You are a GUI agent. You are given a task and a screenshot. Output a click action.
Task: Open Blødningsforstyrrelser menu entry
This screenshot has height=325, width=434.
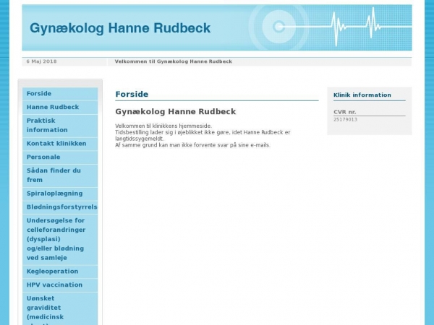(60, 207)
